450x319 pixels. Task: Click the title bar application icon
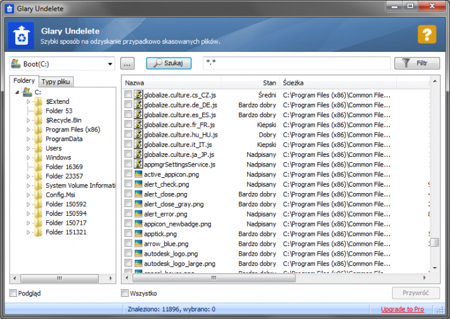click(10, 9)
